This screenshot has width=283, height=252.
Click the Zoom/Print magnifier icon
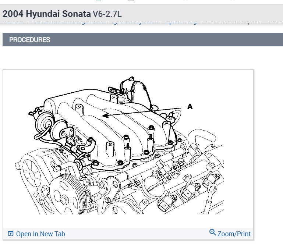(212, 233)
